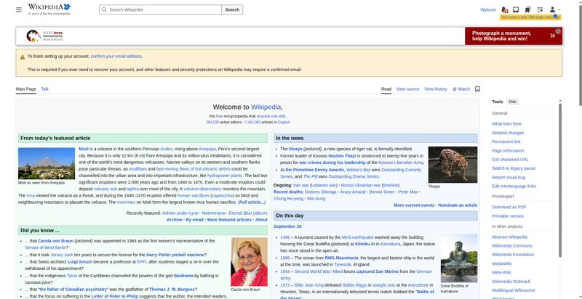Open the saved pages bookmarks icon

click(527, 9)
